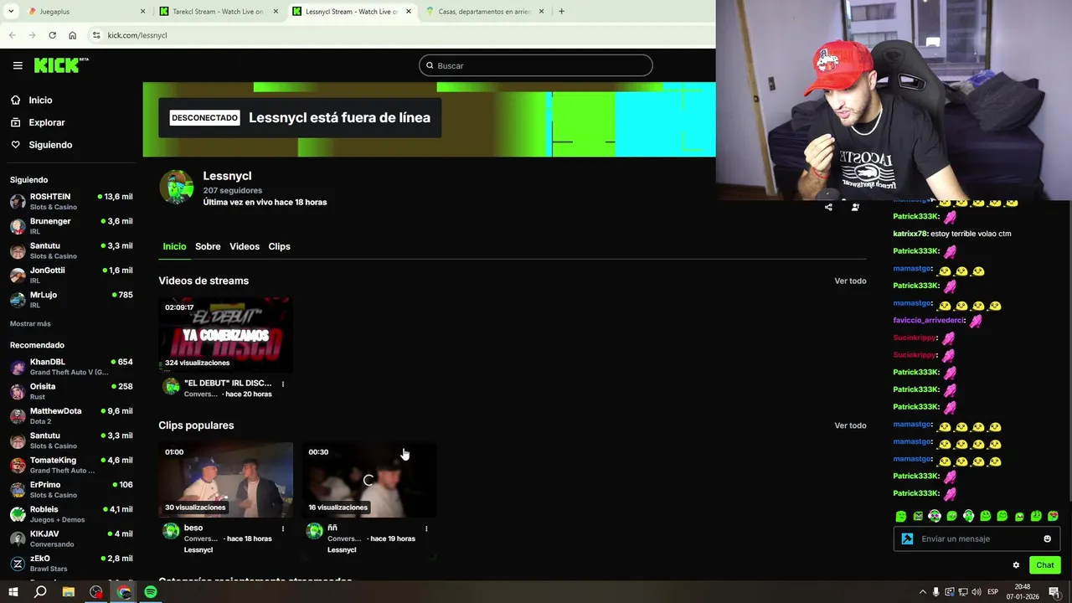Open File Explorer from the taskbar
Screen dimensions: 1072x603
coord(69,592)
